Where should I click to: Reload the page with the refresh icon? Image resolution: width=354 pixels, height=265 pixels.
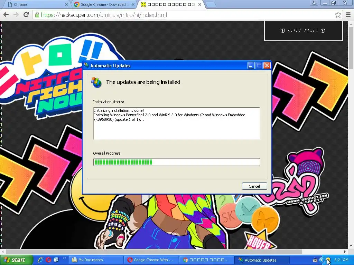26,15
